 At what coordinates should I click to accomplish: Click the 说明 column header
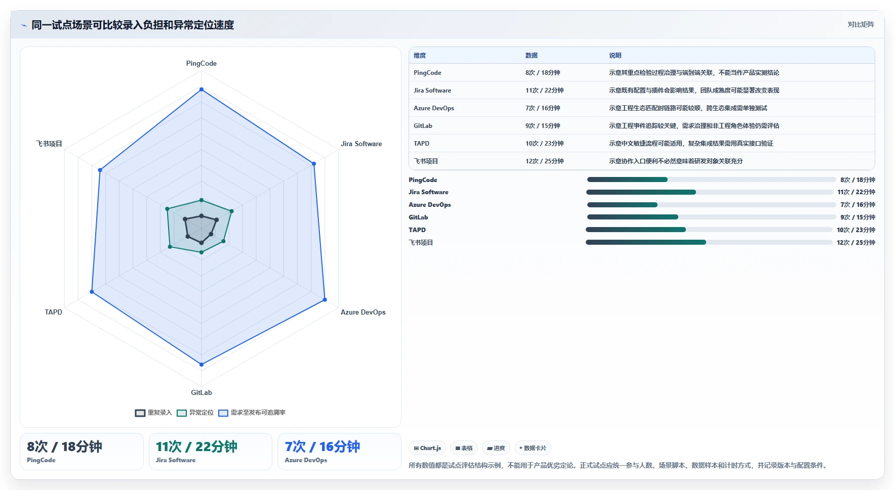(615, 56)
